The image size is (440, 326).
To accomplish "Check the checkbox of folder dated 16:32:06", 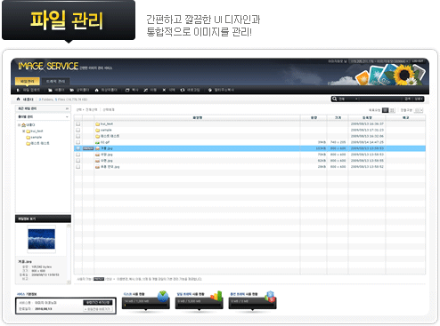I will click(77, 136).
